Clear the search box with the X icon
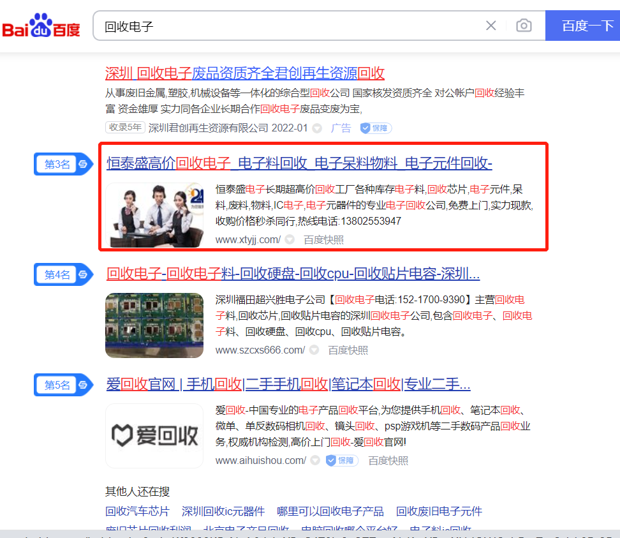 pyautogui.click(x=491, y=26)
